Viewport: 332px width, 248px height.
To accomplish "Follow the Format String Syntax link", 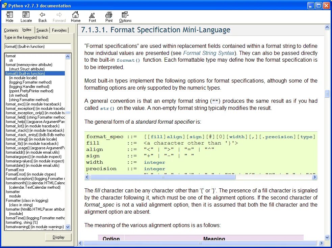I will [x=209, y=53].
